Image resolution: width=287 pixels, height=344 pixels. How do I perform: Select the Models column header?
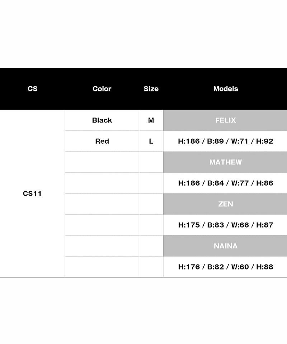[225, 89]
